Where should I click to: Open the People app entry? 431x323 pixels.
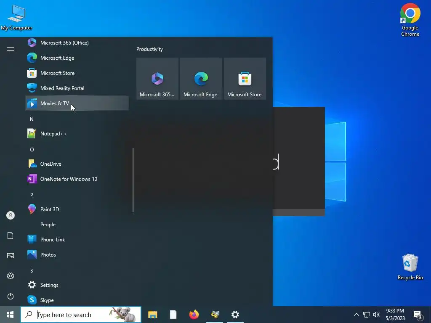[77, 225]
